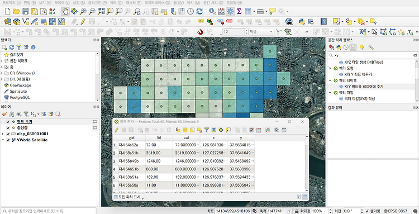
Task: Select the Pan Map hand tool
Action: (65, 11)
